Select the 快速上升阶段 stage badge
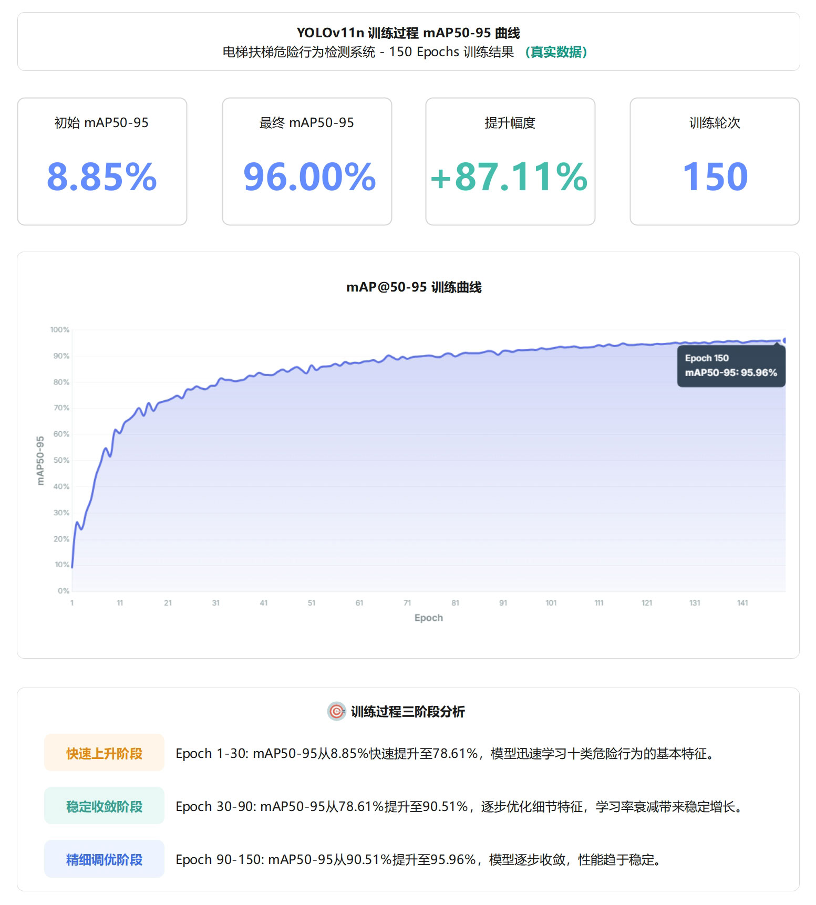Viewport: 816px width, 905px height. [104, 753]
